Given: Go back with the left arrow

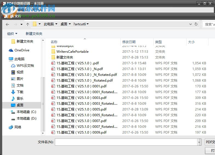Looking at the screenshot, I should [7, 24].
